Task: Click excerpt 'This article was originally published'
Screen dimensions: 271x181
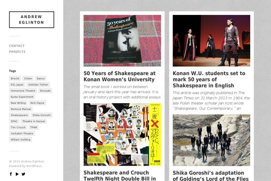Action: pos(211,100)
